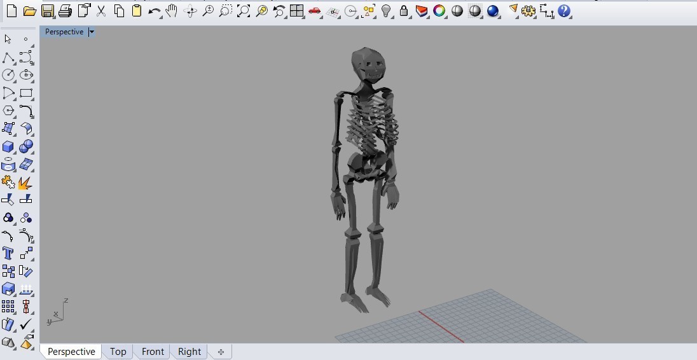Click the Zoom Extents icon

[244, 11]
